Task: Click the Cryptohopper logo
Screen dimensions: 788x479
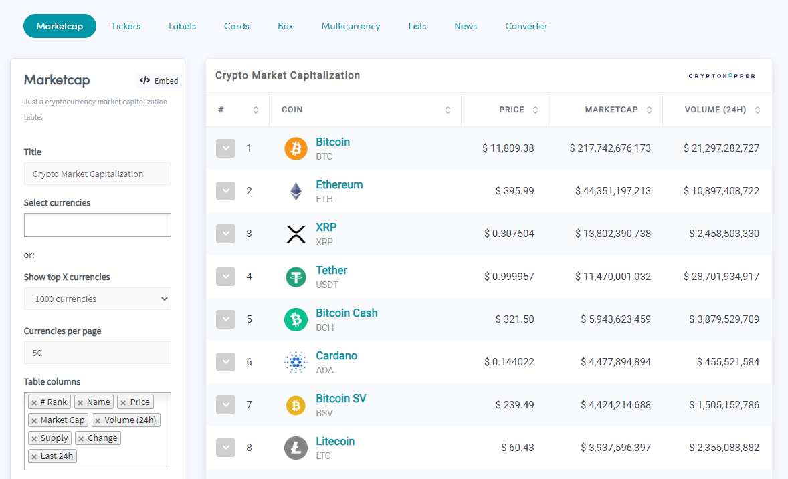Action: click(x=722, y=76)
